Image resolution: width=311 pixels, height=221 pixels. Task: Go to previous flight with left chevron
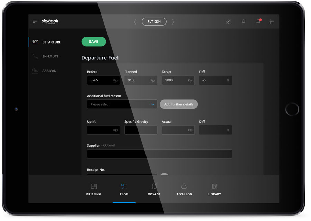(135, 21)
